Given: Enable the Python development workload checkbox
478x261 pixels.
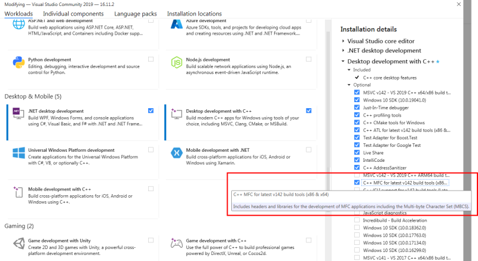Looking at the screenshot, I should pos(151,59).
